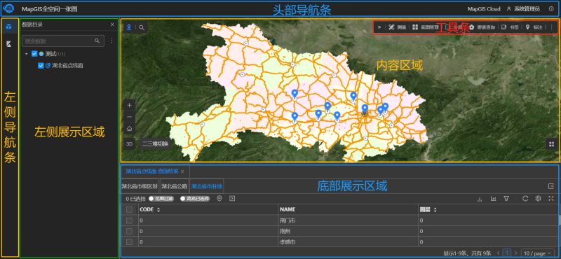The image size is (561, 259).
Task: Click the blue locate pin on the map
Action: [x=129, y=27]
